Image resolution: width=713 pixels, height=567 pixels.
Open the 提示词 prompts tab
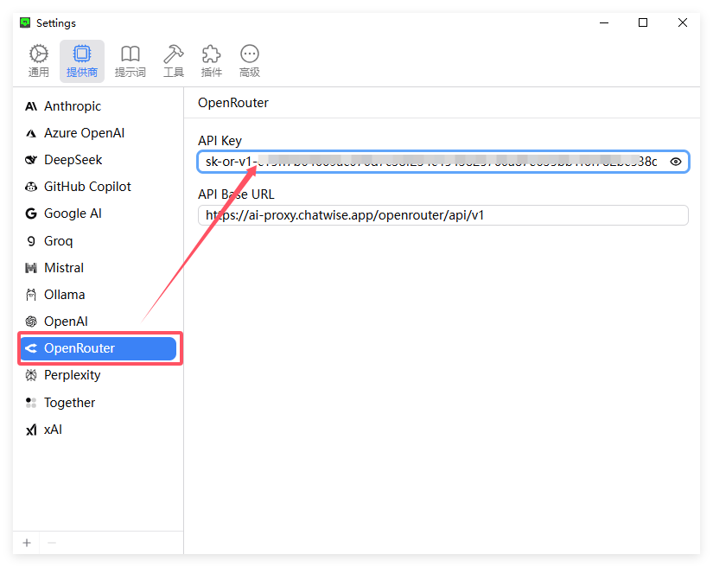pos(130,61)
